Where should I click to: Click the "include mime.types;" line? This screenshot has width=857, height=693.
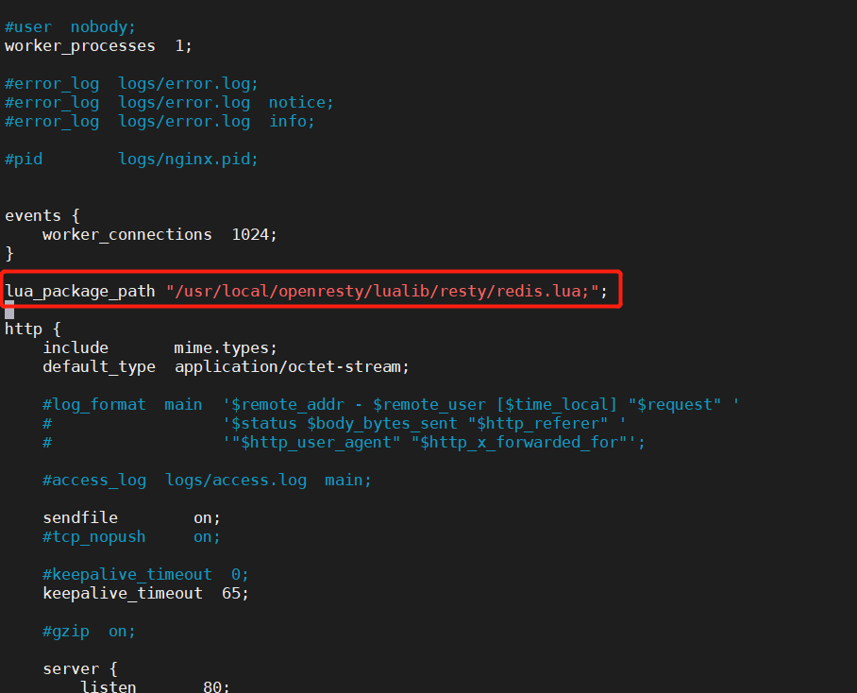160,347
